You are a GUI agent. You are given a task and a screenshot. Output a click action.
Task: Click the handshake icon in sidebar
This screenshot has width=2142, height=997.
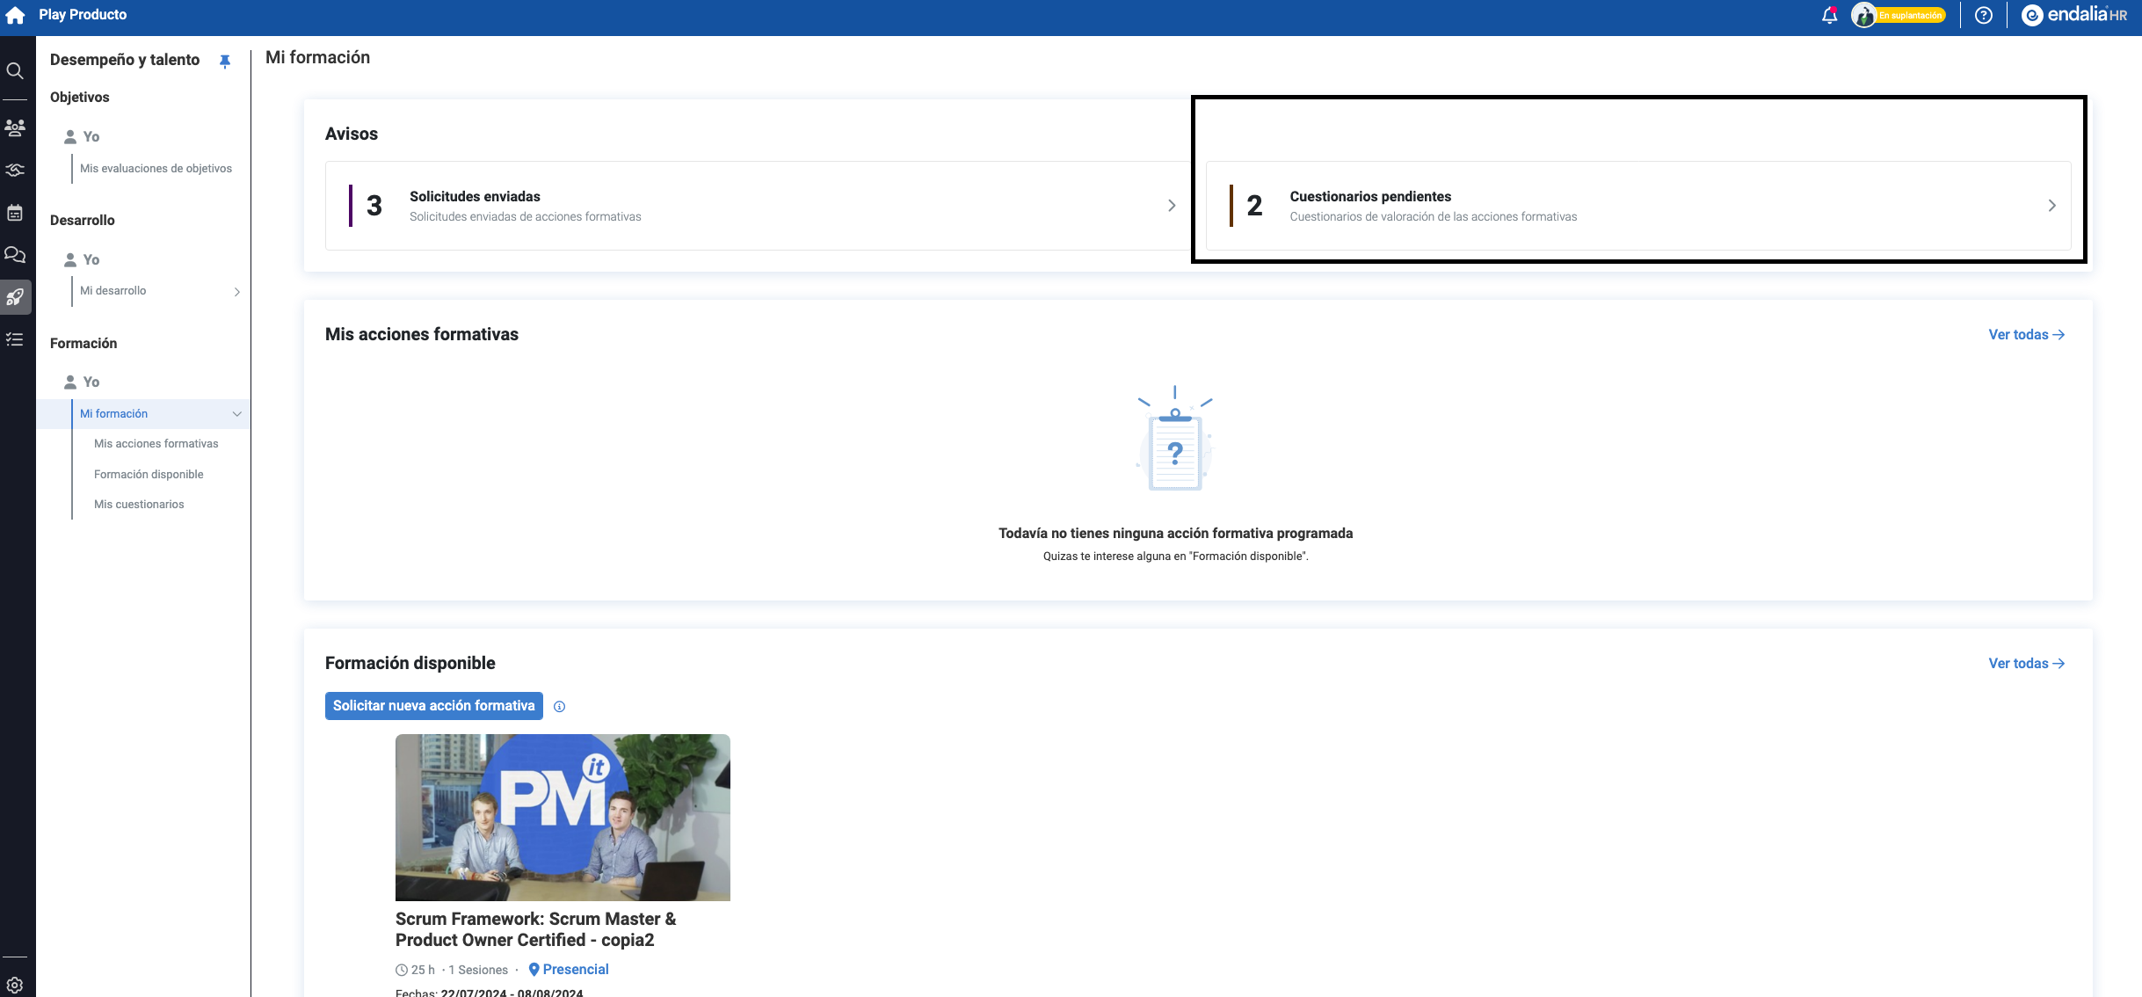(x=15, y=170)
